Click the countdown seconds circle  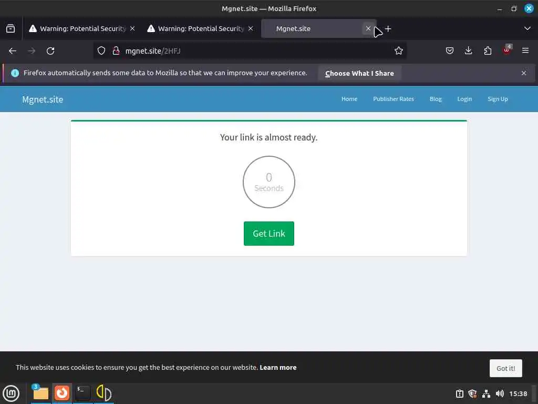tap(268, 182)
